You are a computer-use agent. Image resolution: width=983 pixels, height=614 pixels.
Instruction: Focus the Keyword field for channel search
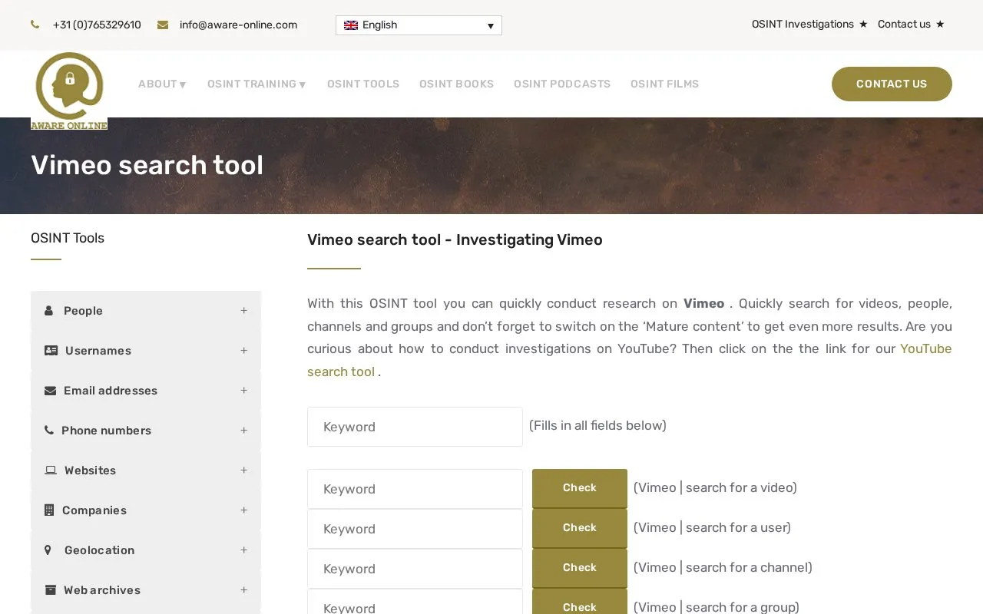coord(415,569)
